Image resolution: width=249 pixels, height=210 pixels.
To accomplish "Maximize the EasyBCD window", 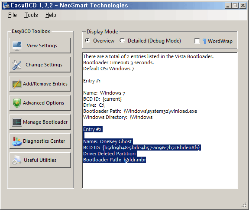I will pos(235,6).
